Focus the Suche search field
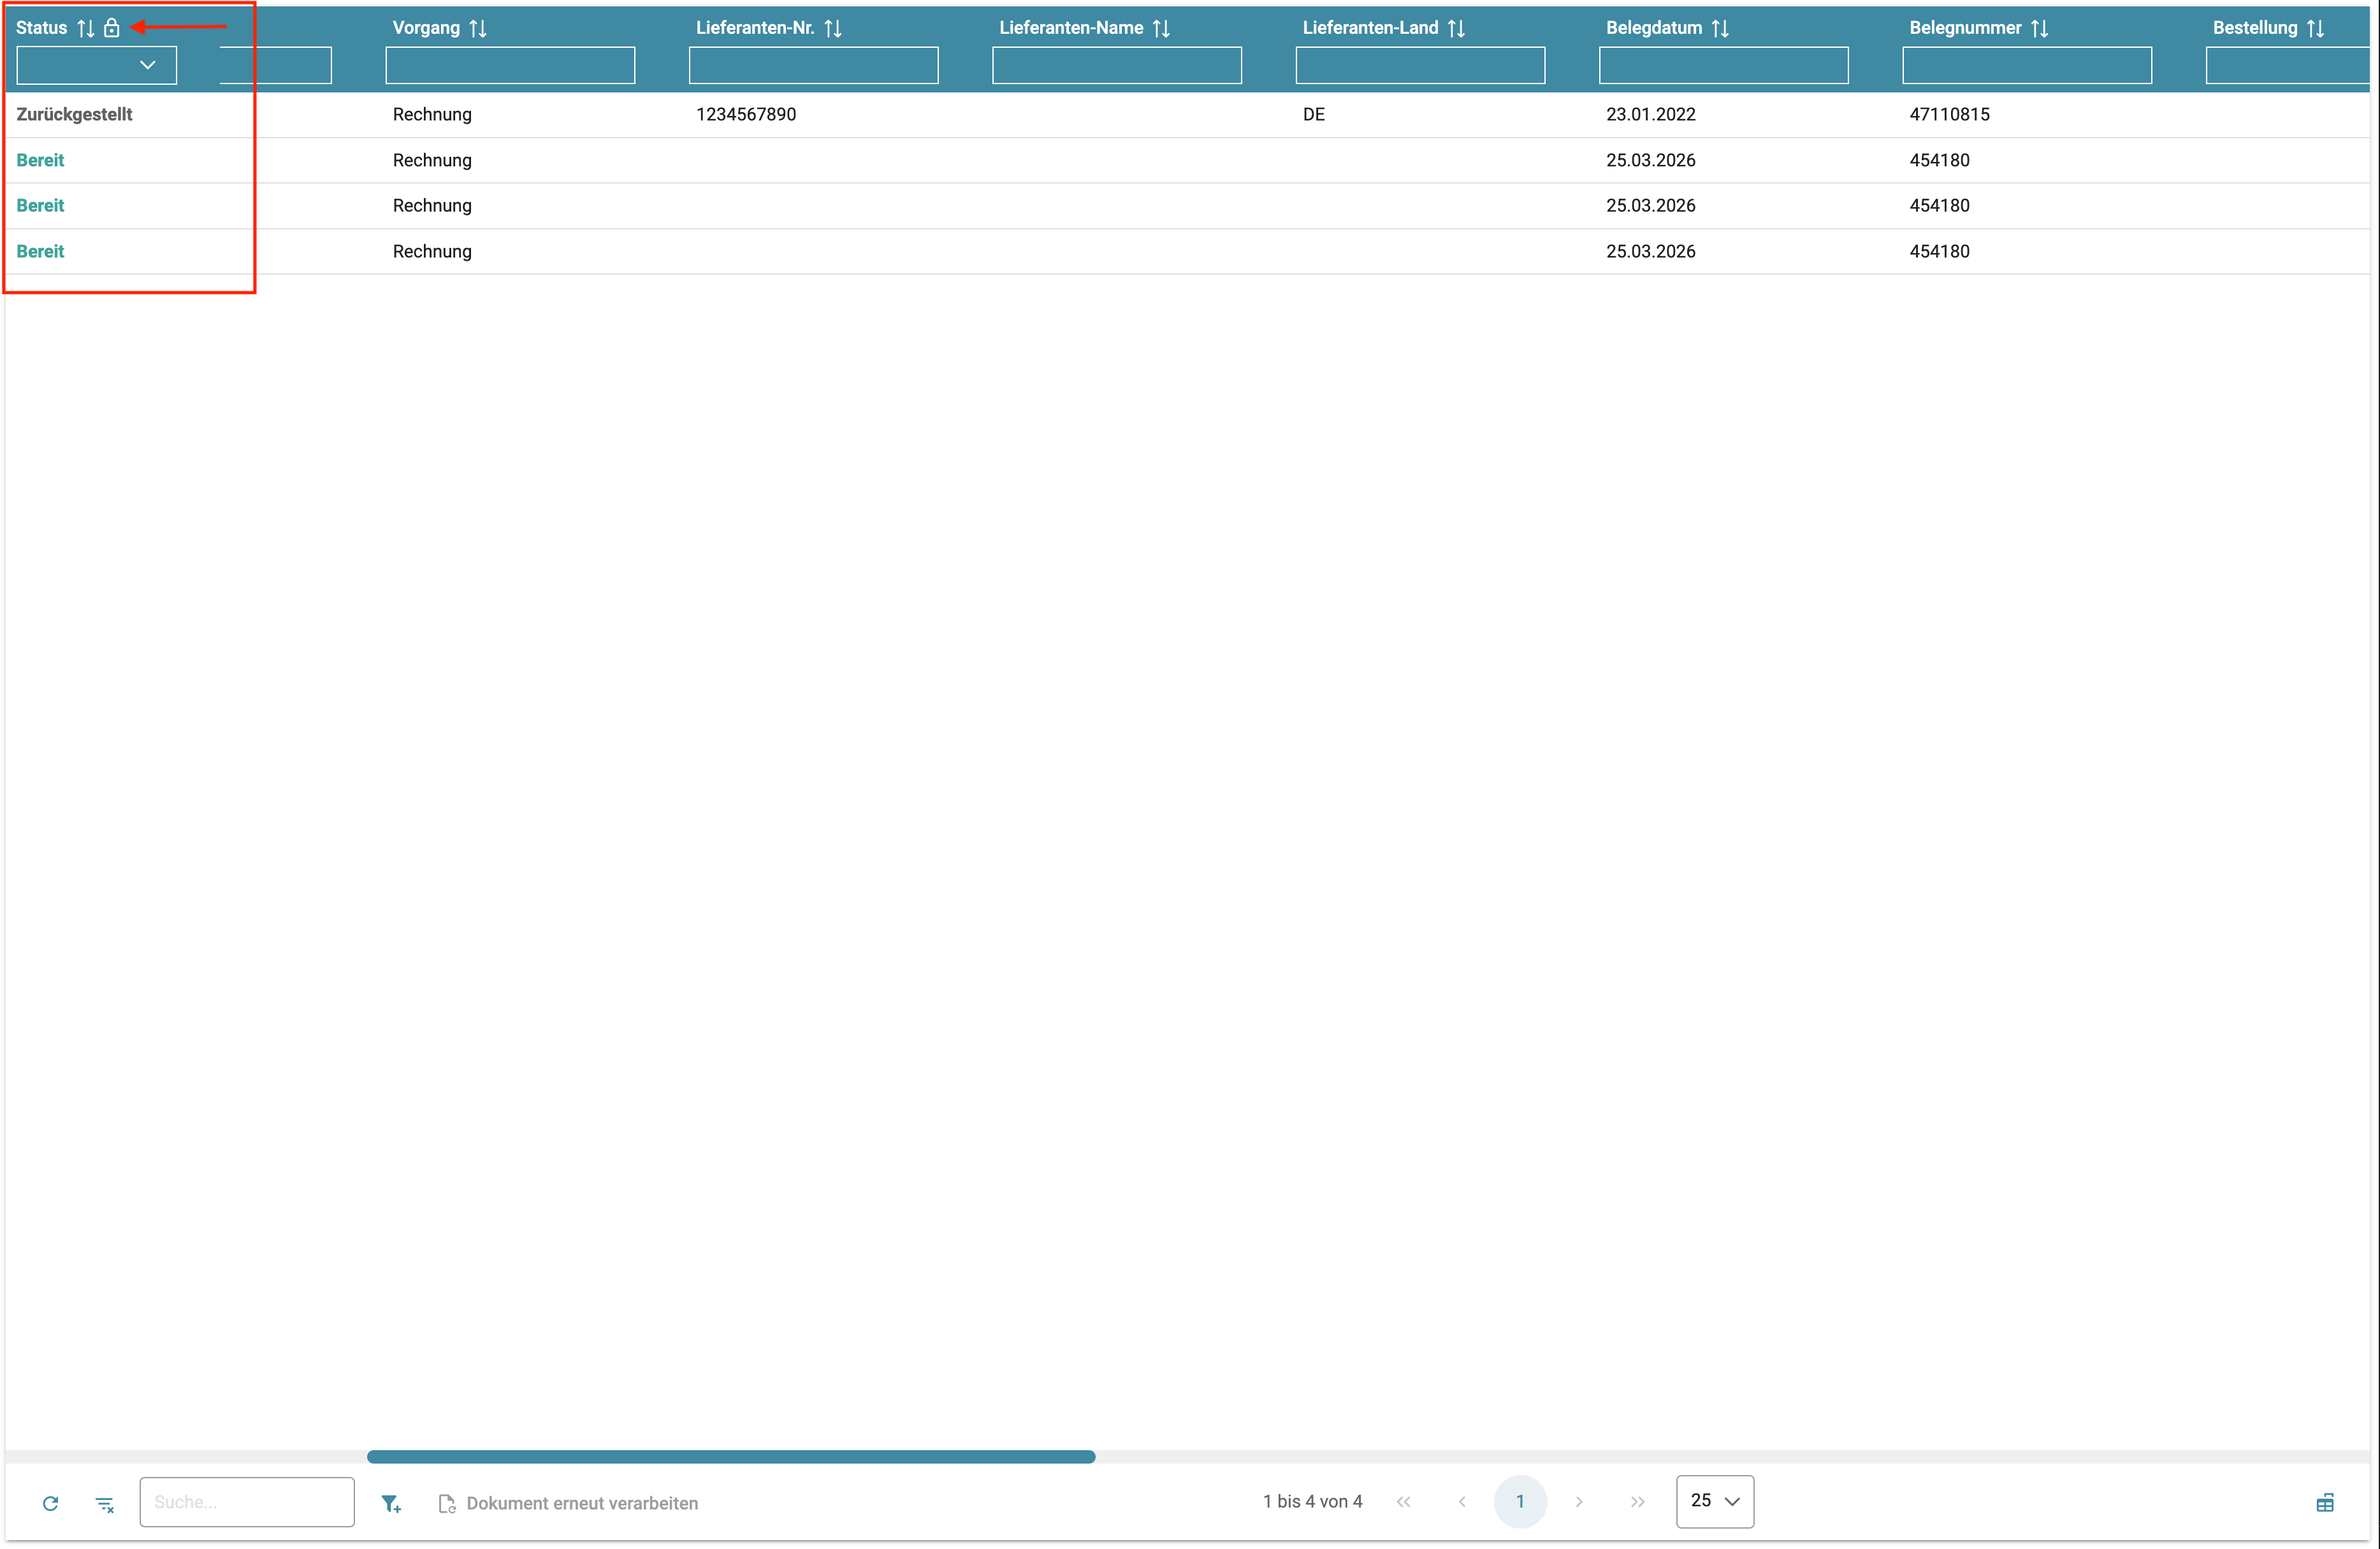Image resolution: width=2380 pixels, height=1549 pixels. tap(246, 1502)
